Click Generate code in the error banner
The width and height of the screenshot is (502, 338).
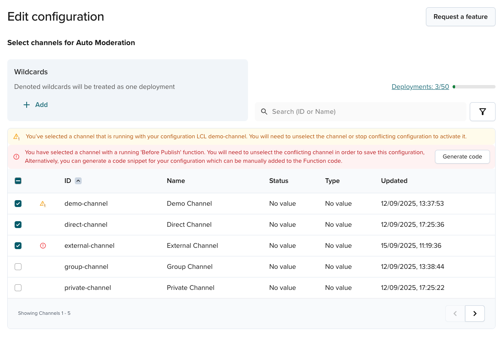click(x=462, y=157)
